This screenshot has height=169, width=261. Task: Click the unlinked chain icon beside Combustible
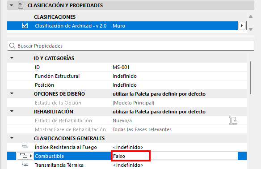pos(24,156)
